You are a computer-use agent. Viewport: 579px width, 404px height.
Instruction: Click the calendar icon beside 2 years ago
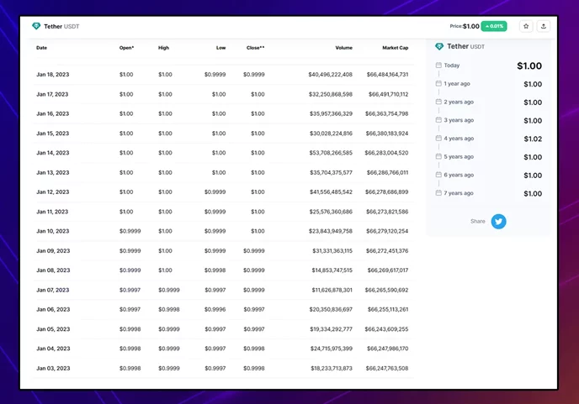tap(438, 102)
